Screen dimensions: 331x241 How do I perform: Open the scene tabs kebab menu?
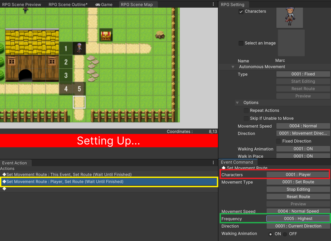[x=213, y=4]
